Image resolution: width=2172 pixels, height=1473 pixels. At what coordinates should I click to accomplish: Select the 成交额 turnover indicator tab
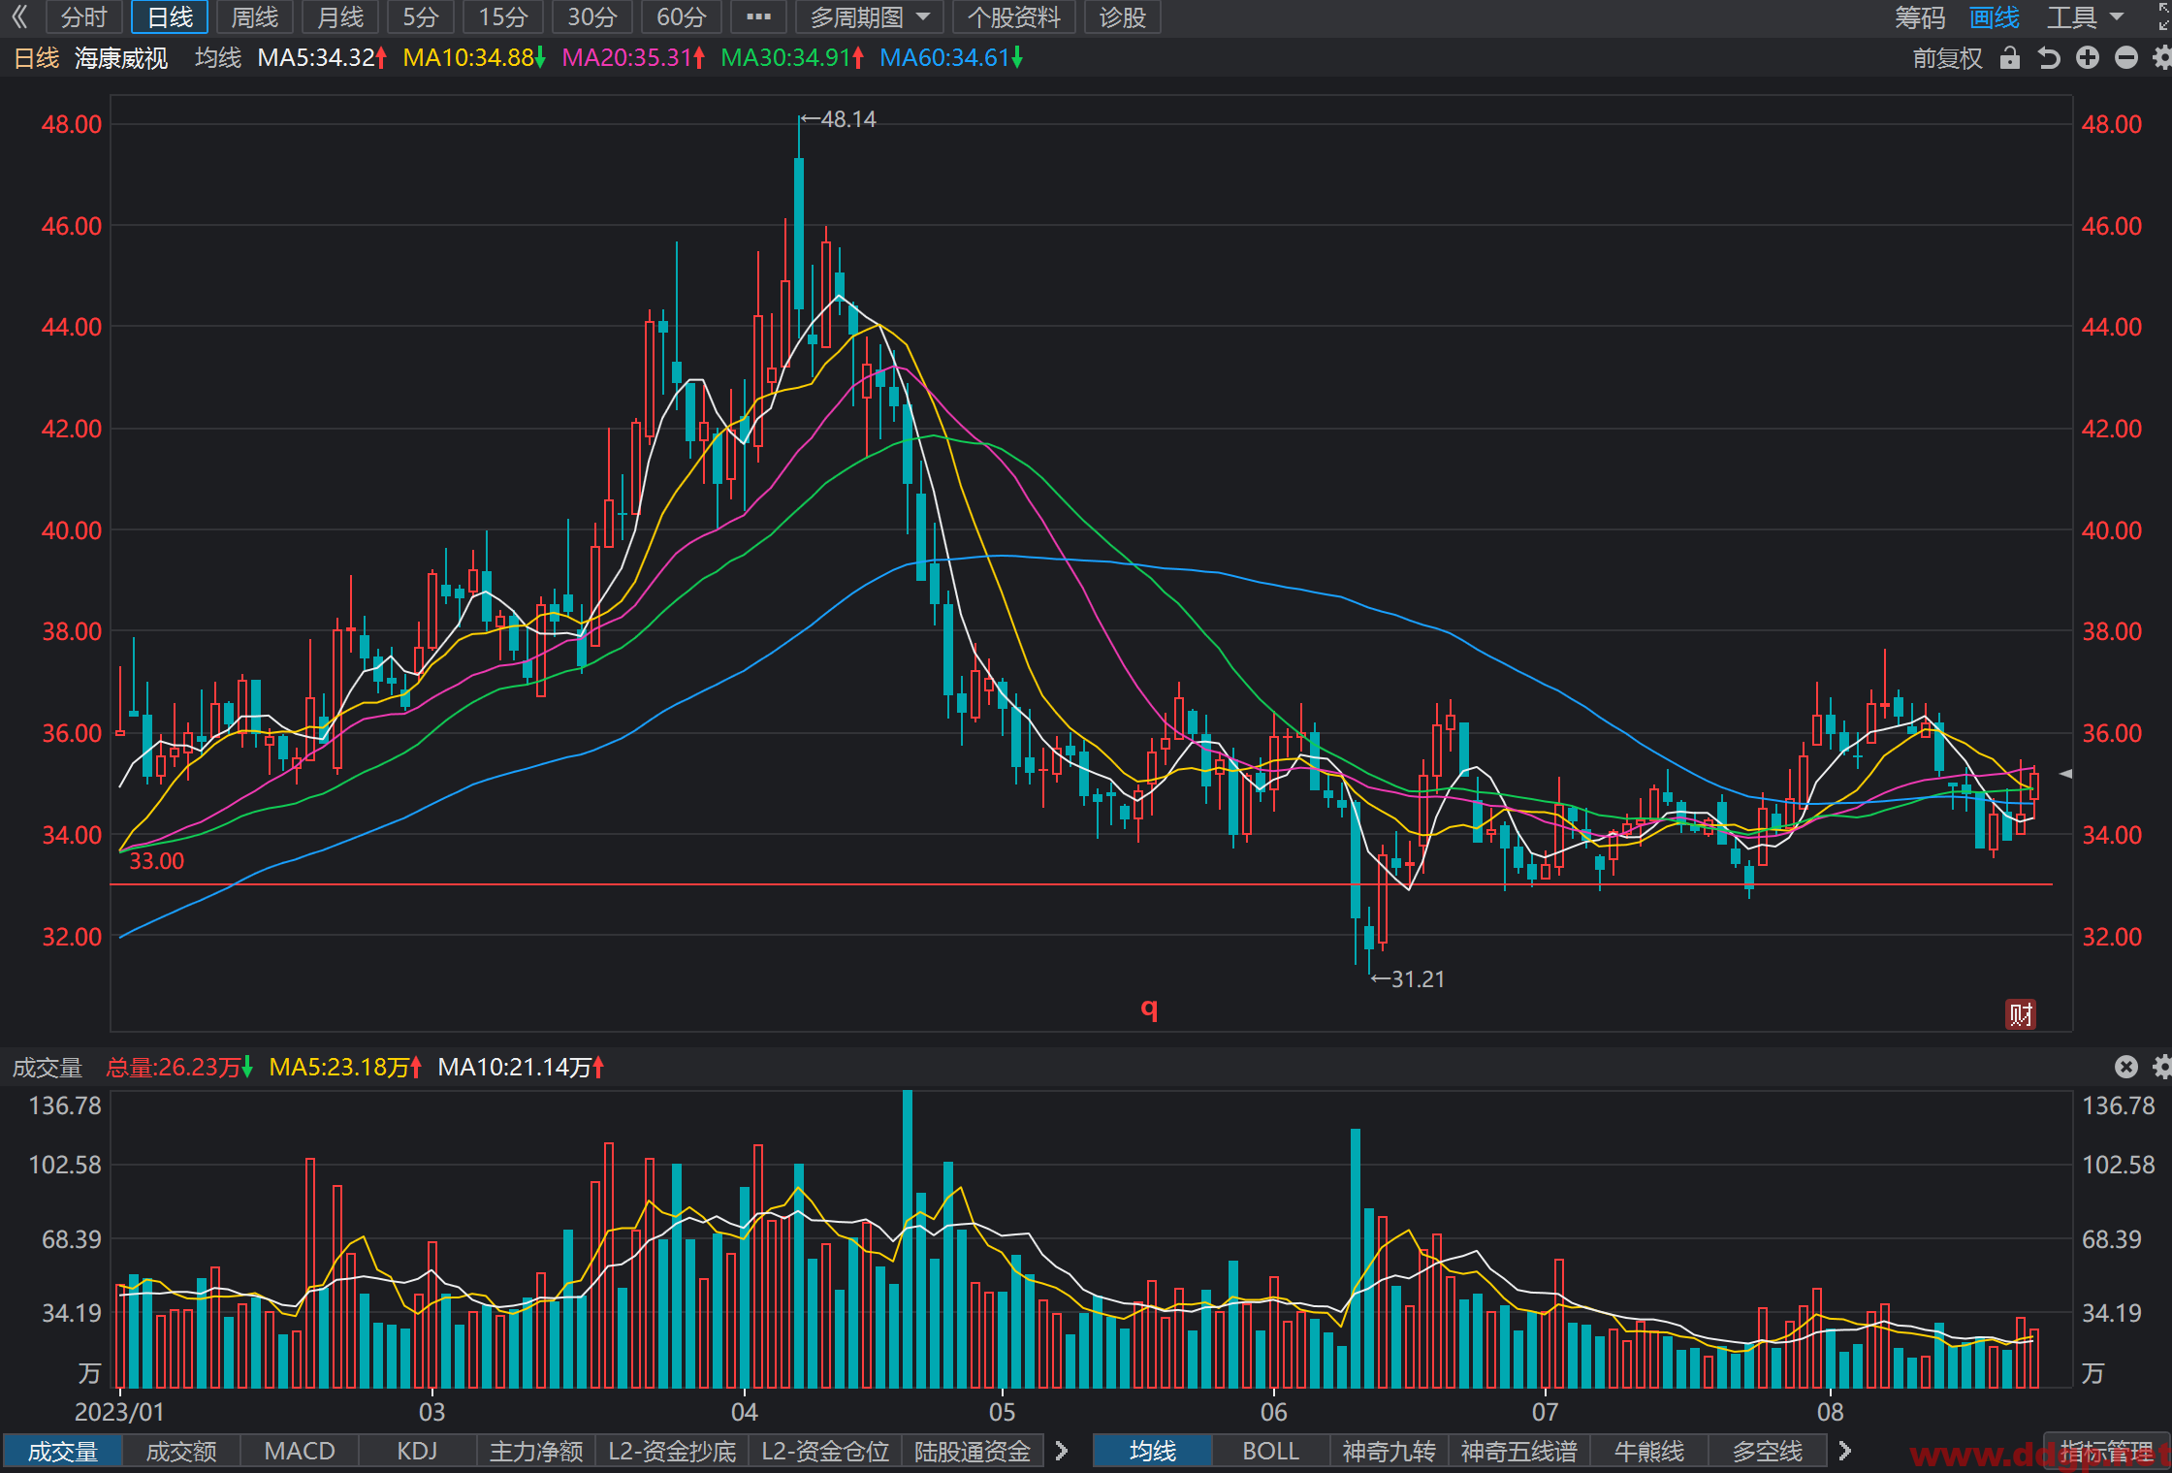tap(181, 1451)
